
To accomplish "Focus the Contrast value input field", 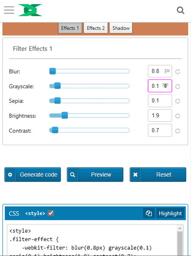I will tap(160, 130).
